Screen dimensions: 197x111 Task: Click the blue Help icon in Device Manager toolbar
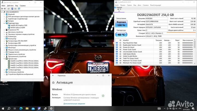12,9
